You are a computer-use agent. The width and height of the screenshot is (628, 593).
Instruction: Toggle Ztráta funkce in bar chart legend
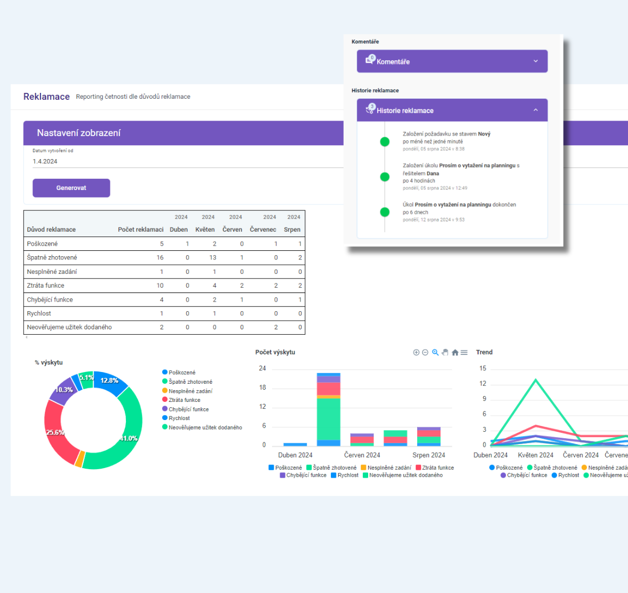(x=435, y=468)
